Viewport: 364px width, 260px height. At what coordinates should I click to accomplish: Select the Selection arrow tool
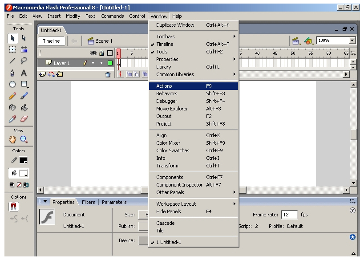13,38
